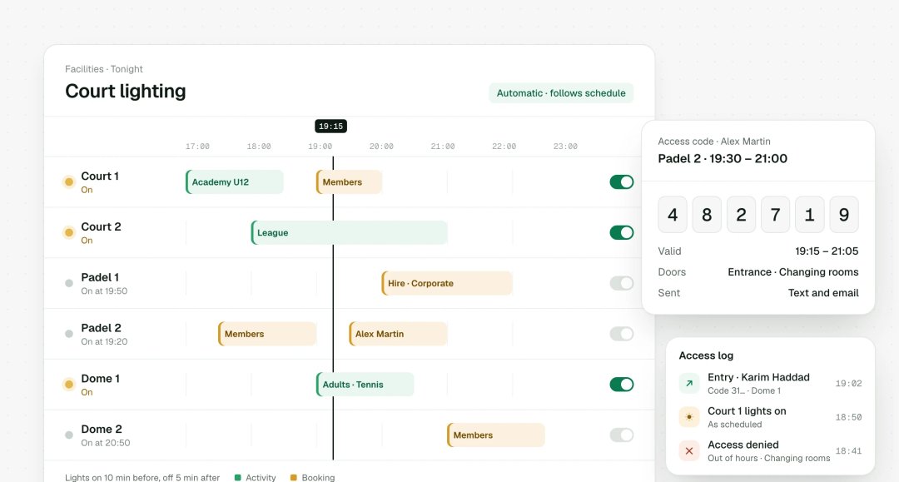Enable the Padel 2 lighting switch

[622, 334]
